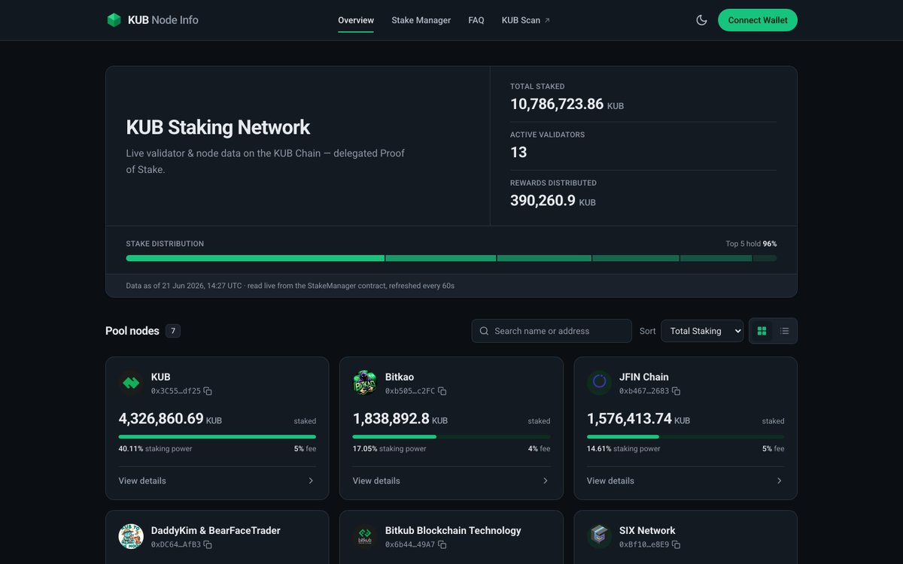The width and height of the screenshot is (903, 564).
Task: Click the 14.61% staking power text
Action: pos(623,449)
